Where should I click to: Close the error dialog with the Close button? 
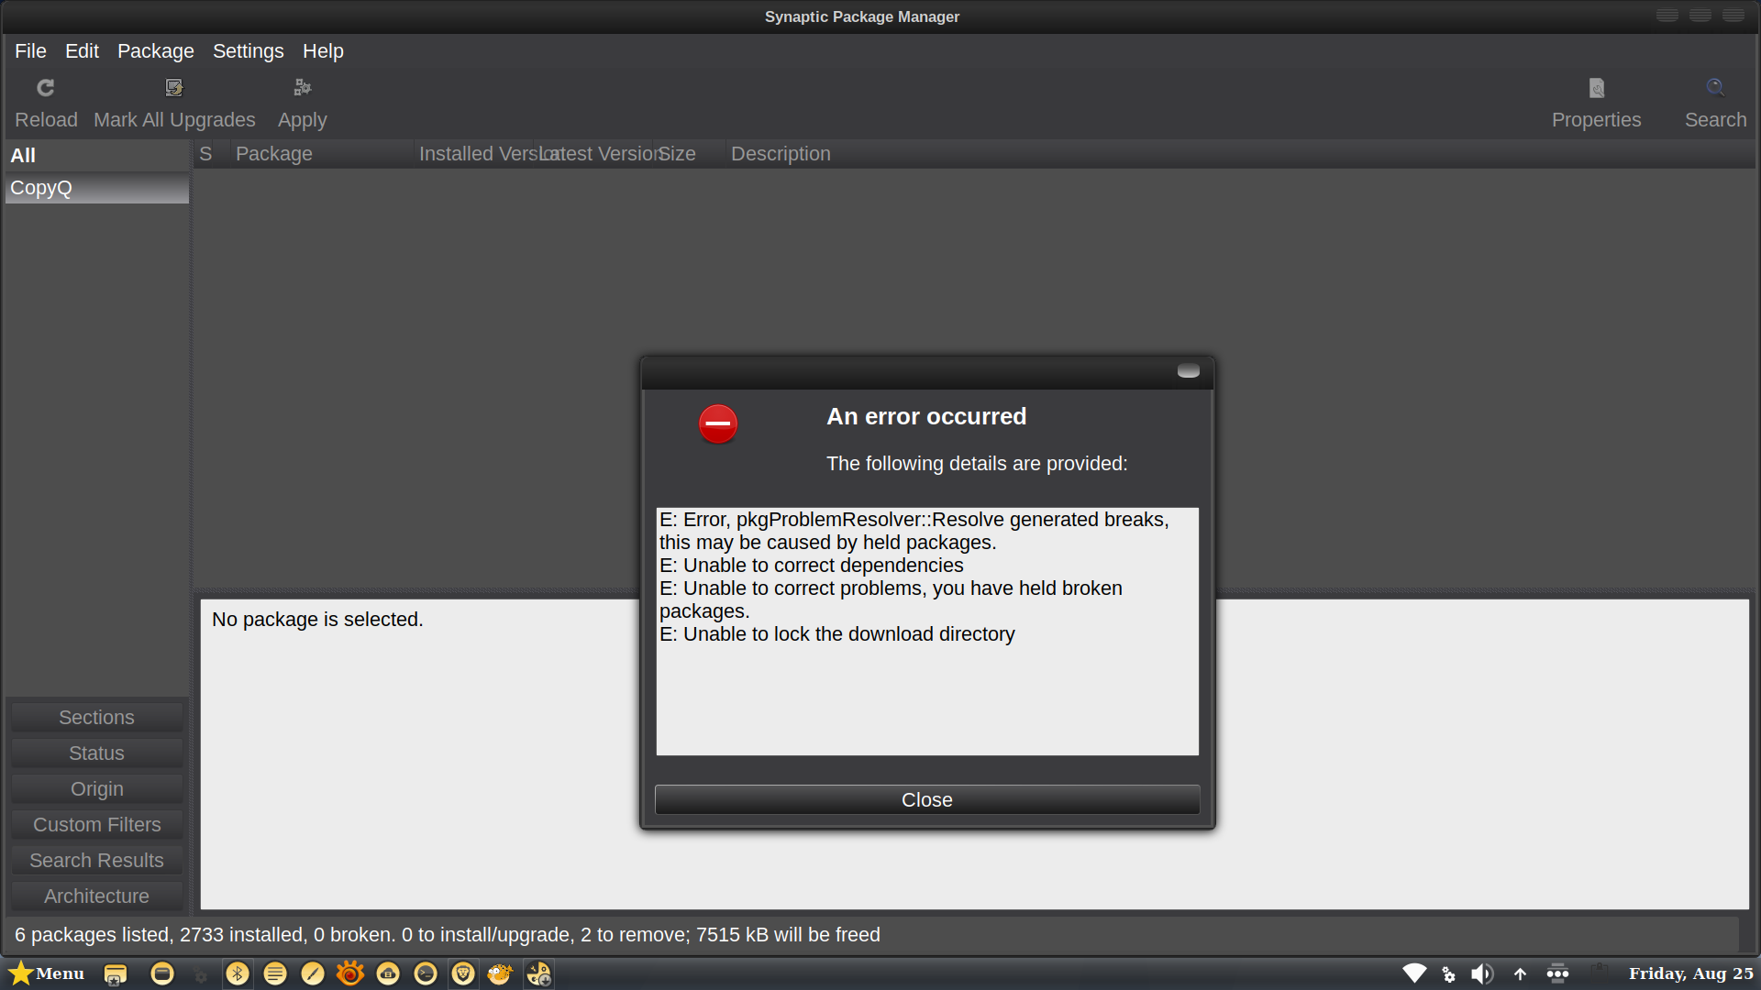927,799
